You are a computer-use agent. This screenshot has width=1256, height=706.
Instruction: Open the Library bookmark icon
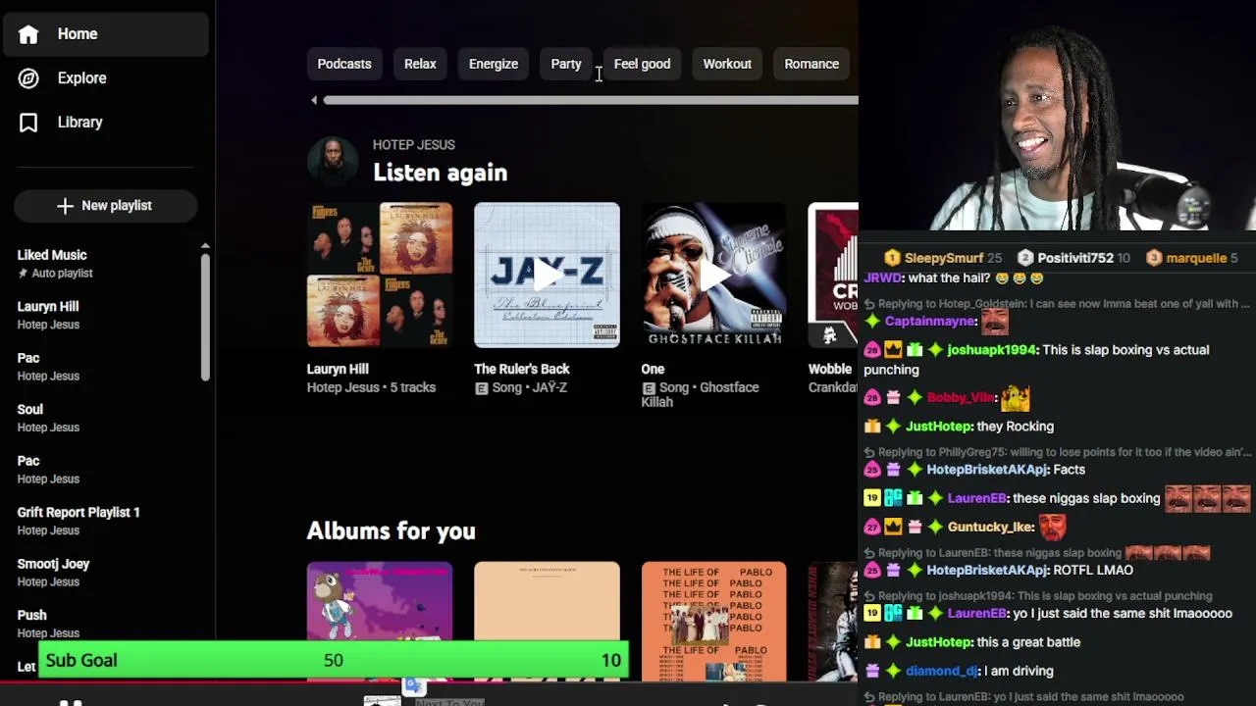28,123
